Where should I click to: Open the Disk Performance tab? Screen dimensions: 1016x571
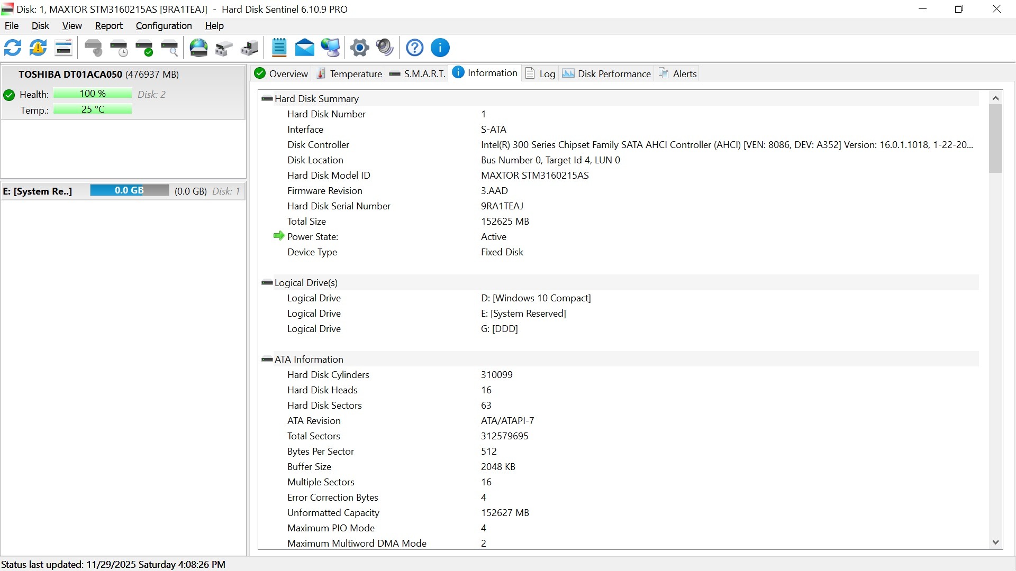606,73
